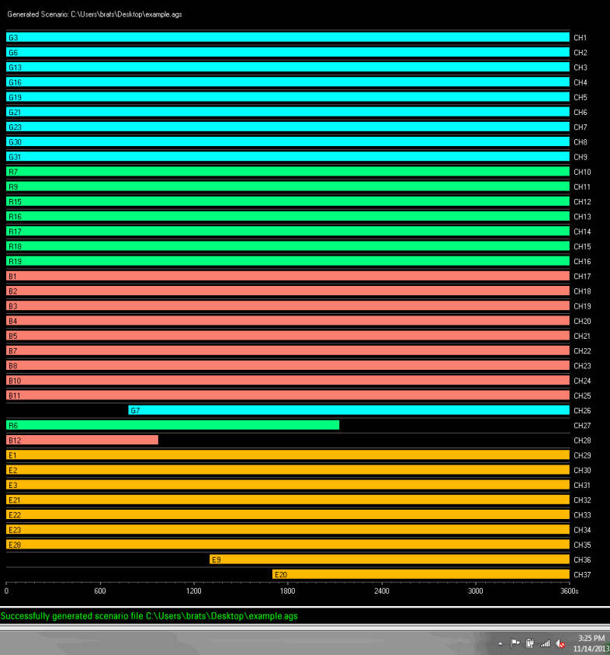
Task: Click the B4 satellite bar
Action: tap(288, 321)
